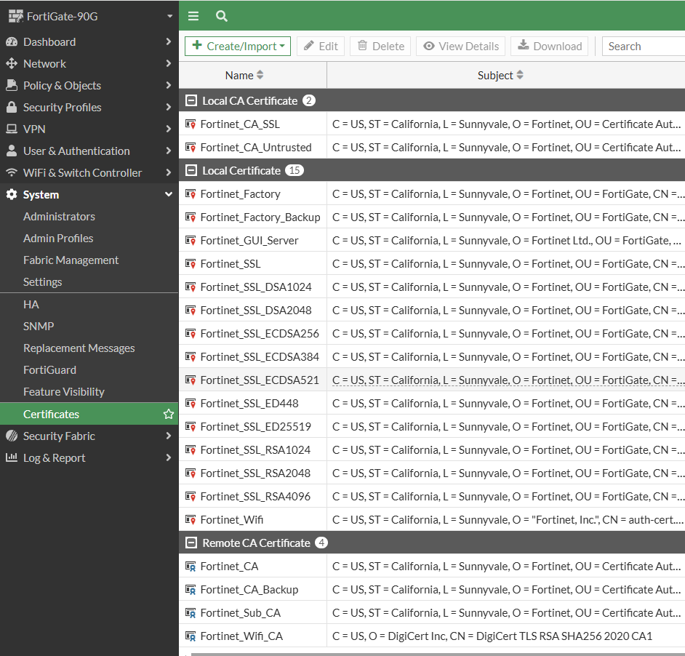Collapse the Local CA Certificate group
The image size is (685, 656).
pos(191,100)
